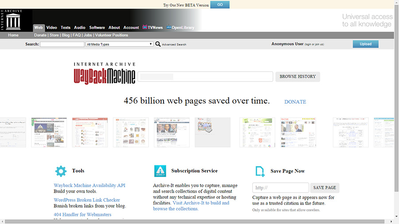Screen dimensions: 399x224
Task: Click the Upload button
Action: point(365,44)
